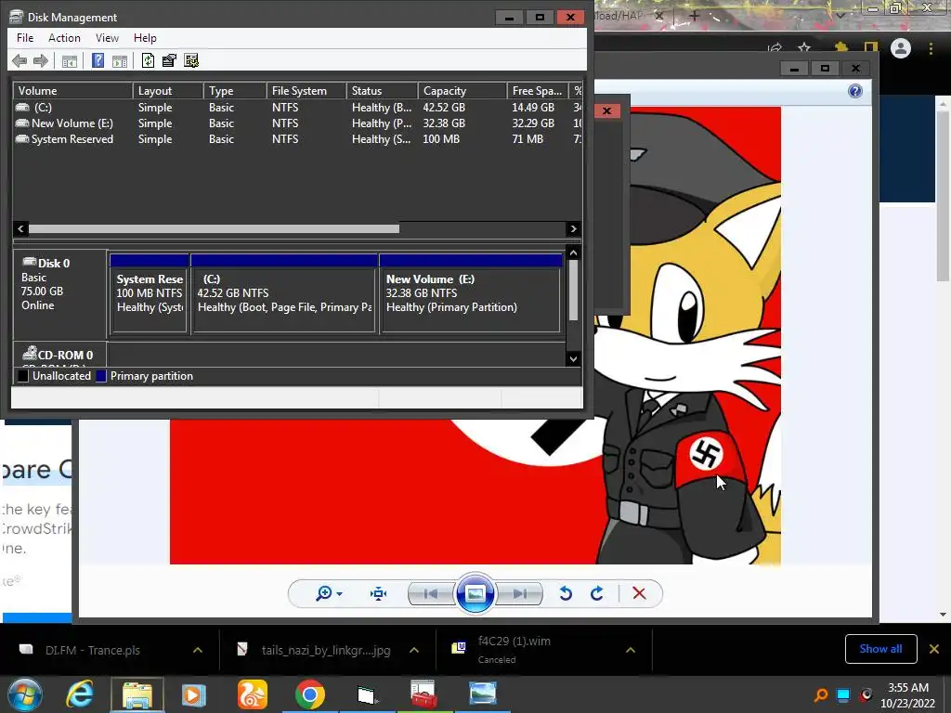Open the View menu
This screenshot has width=951, height=713.
107,37
